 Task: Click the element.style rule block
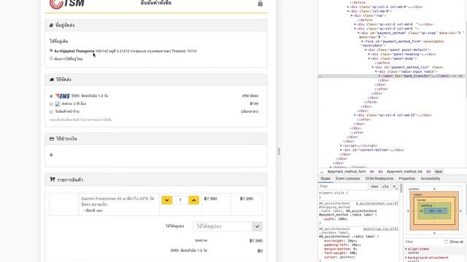pyautogui.click(x=333, y=195)
